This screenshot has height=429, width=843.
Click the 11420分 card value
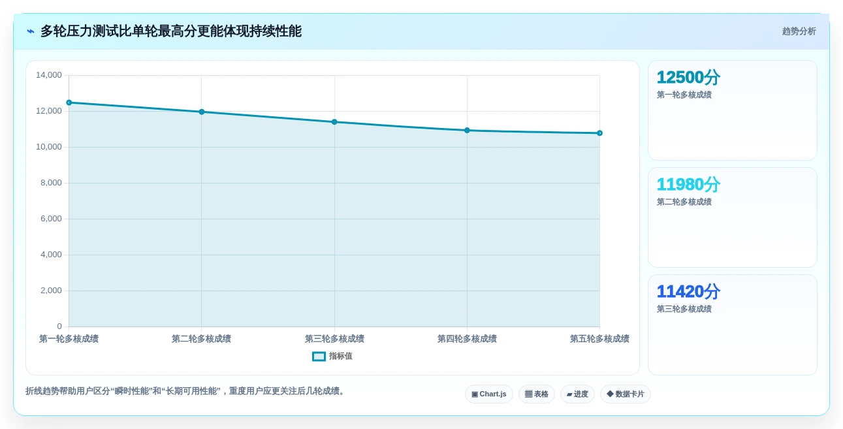[x=688, y=292]
